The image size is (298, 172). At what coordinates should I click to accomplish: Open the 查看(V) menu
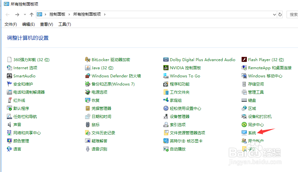coord(47,24)
